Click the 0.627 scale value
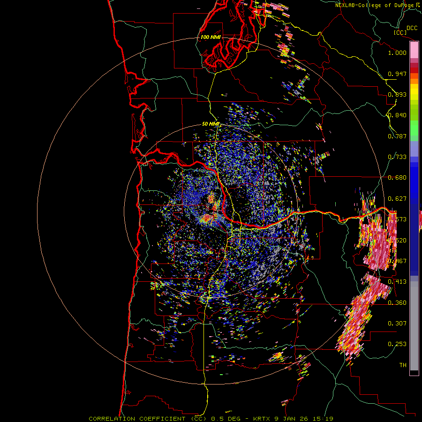Image resolution: width=422 pixels, height=422 pixels. 397,199
